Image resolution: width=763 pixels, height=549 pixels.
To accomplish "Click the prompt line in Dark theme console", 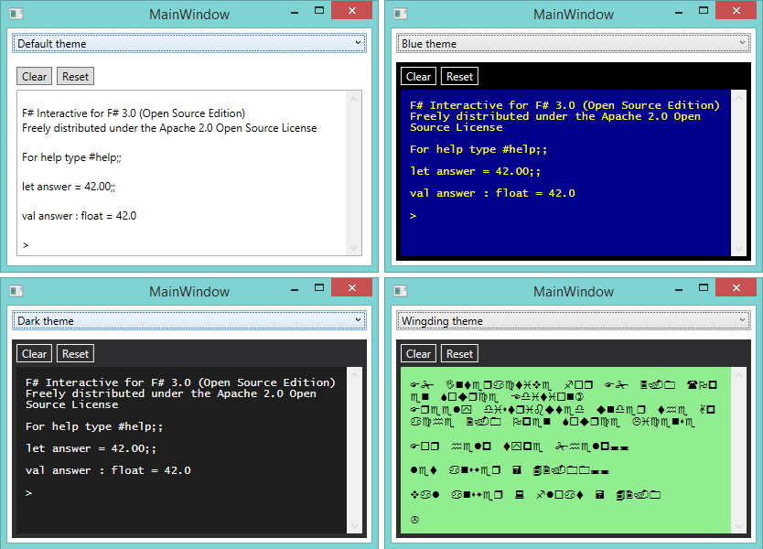I will (x=28, y=493).
